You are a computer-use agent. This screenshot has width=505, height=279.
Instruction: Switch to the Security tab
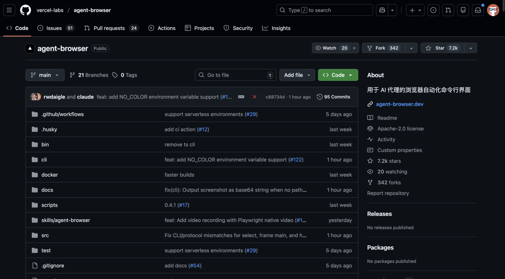238,28
